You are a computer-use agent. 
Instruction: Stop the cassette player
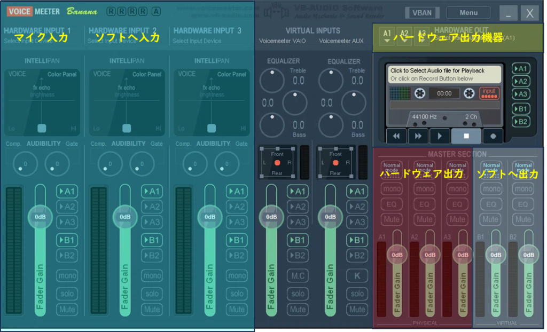pos(466,136)
